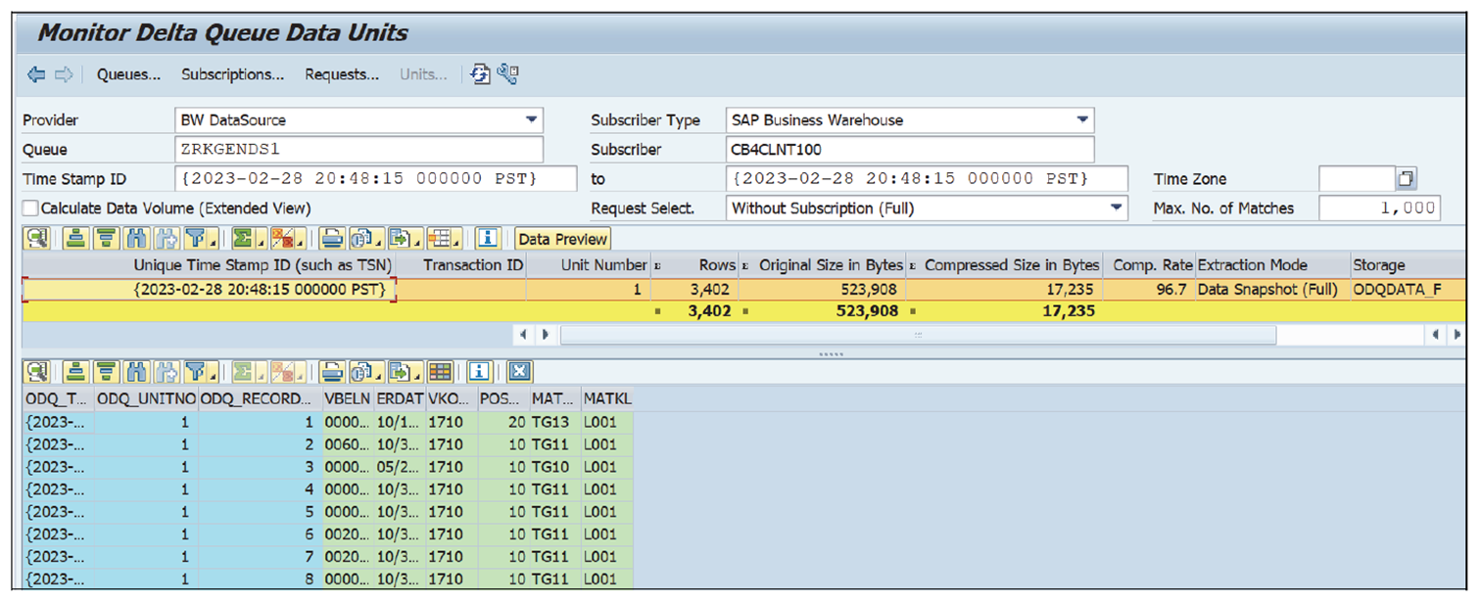Open the Subscriber Type dropdown
This screenshot has width=1481, height=602.
pyautogui.click(x=1083, y=119)
